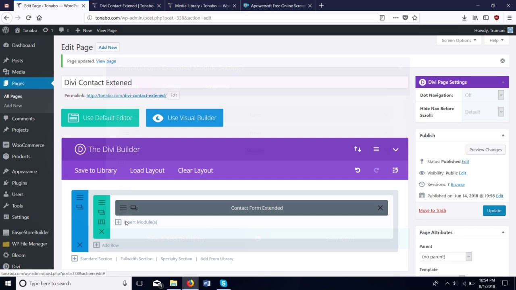Click the New item in admin bar
The image size is (516, 290).
83,30
